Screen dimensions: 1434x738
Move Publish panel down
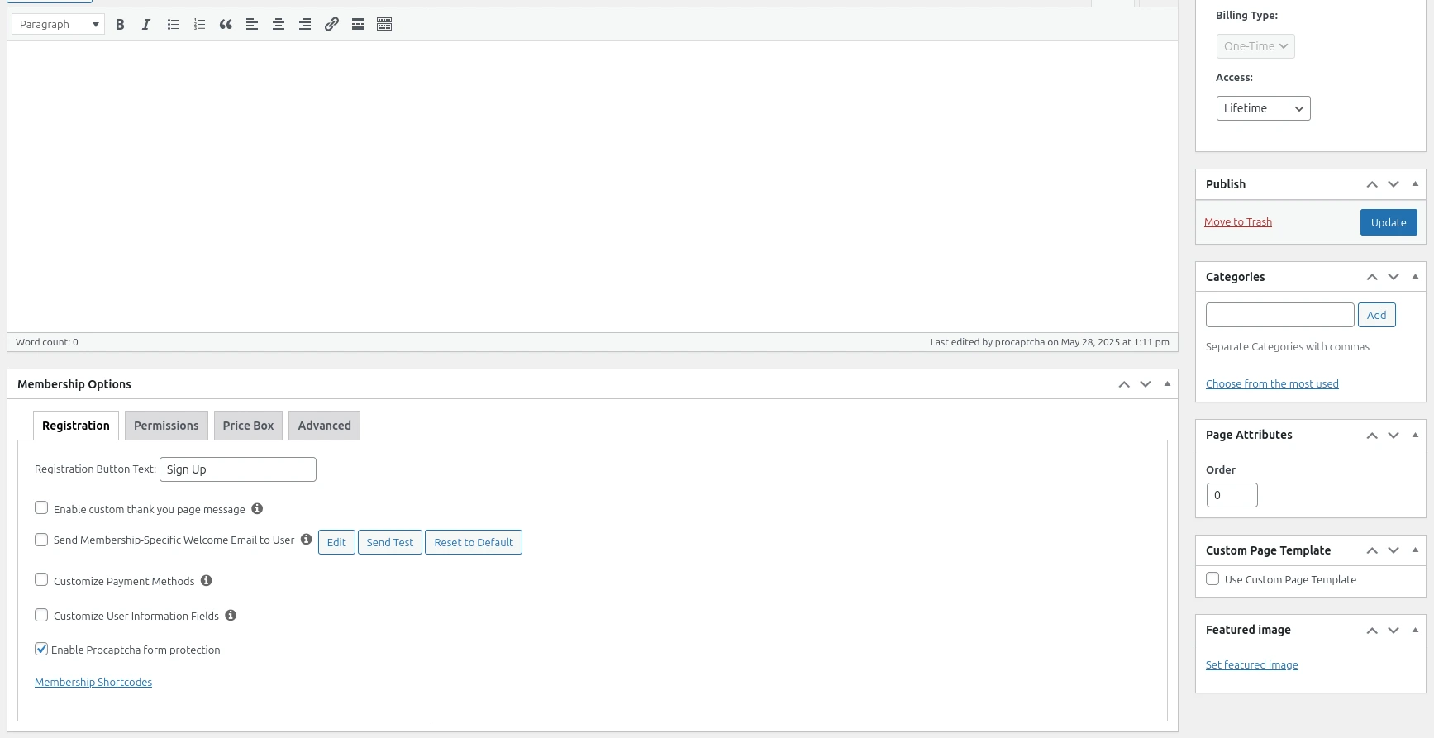1394,184
